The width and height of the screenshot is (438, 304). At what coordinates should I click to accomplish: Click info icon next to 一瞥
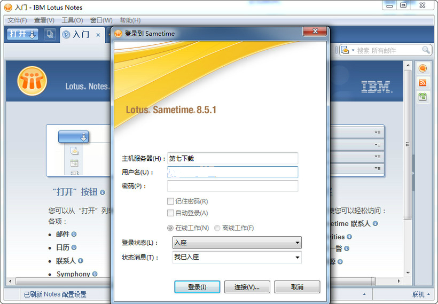[347, 248]
